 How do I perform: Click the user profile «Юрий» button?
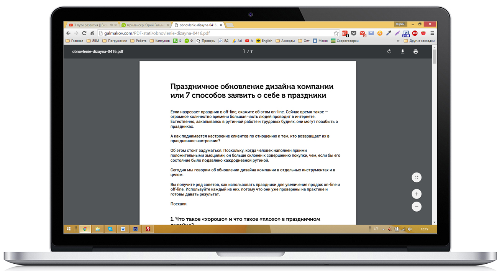[x=400, y=24]
